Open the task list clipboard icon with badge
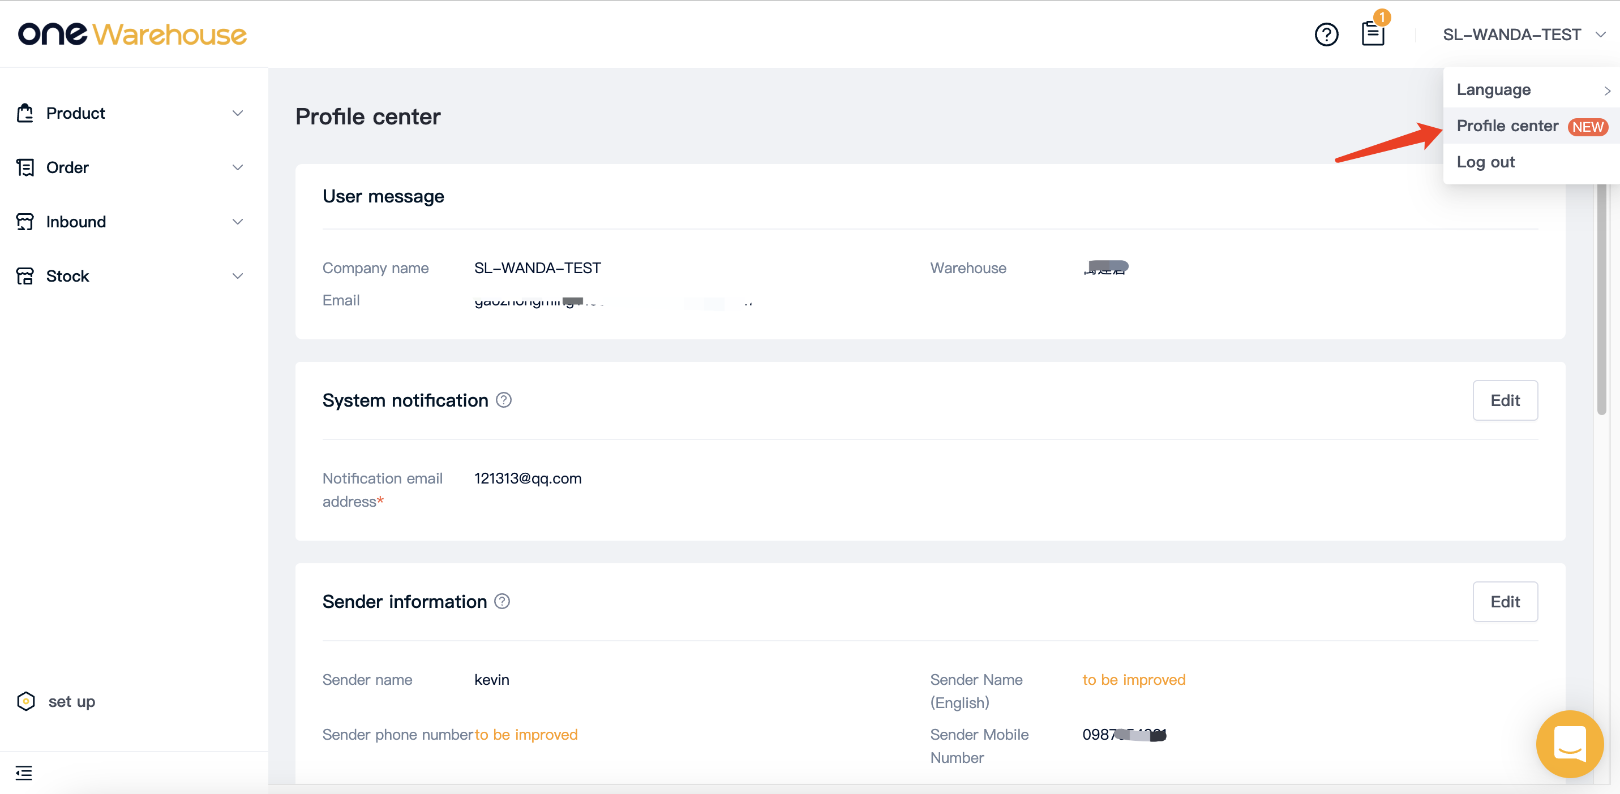Viewport: 1620px width, 794px height. pyautogui.click(x=1373, y=33)
